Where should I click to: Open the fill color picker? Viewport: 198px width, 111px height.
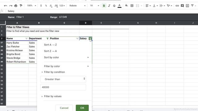[x=126, y=6]
